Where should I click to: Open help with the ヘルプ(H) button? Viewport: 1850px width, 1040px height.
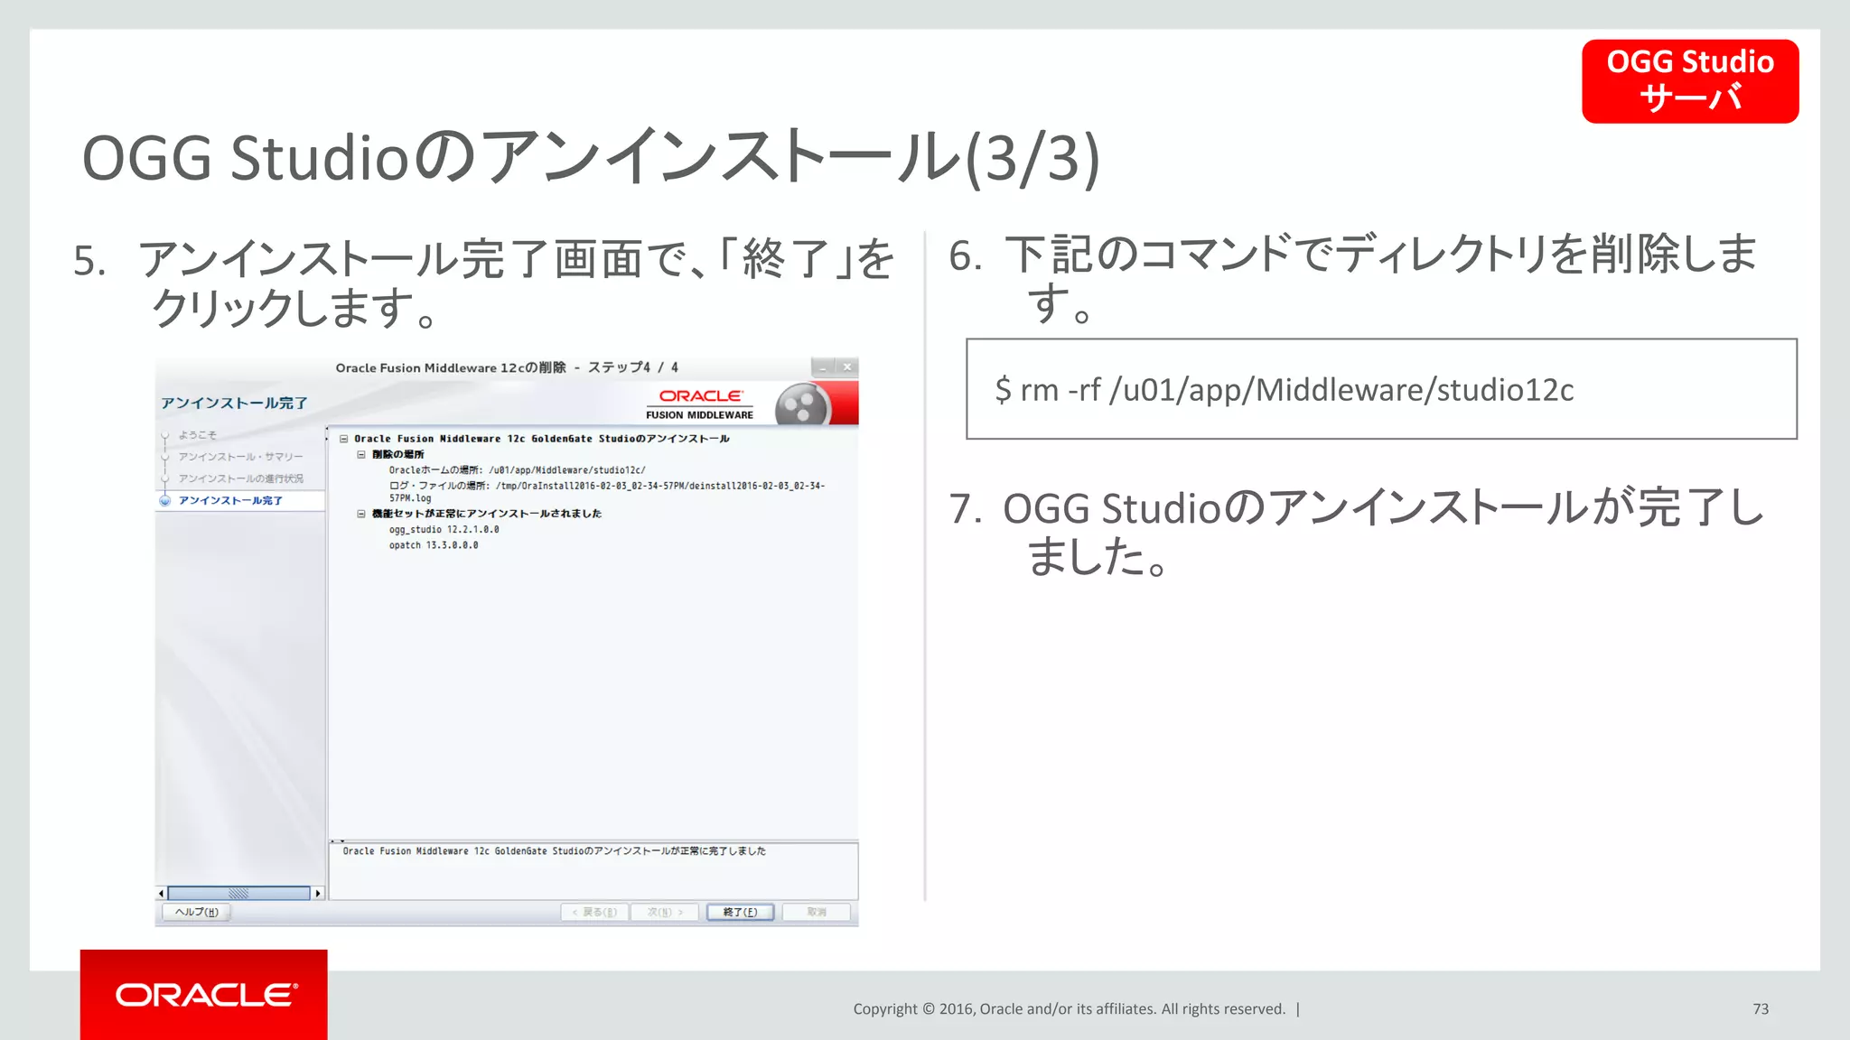(196, 912)
